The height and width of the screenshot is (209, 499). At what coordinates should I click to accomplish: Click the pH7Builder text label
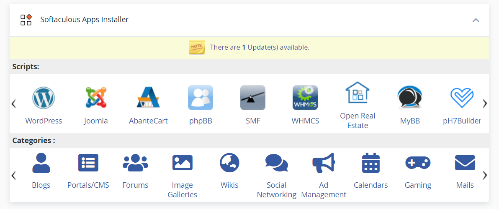pyautogui.click(x=462, y=121)
